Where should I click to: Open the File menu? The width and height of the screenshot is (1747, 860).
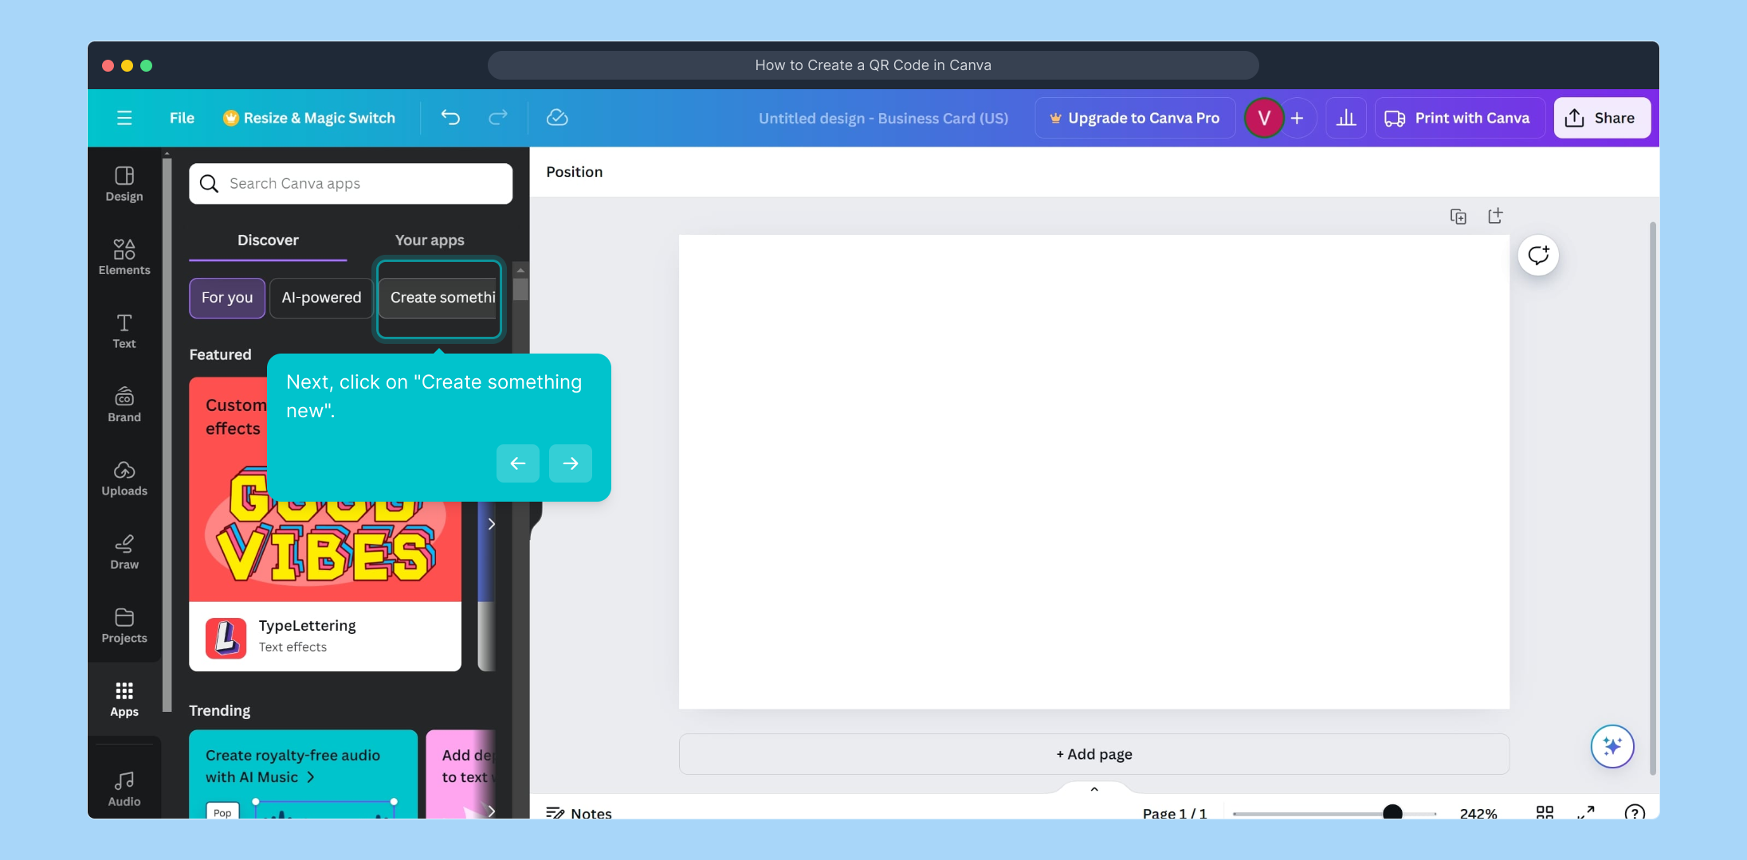(x=182, y=117)
